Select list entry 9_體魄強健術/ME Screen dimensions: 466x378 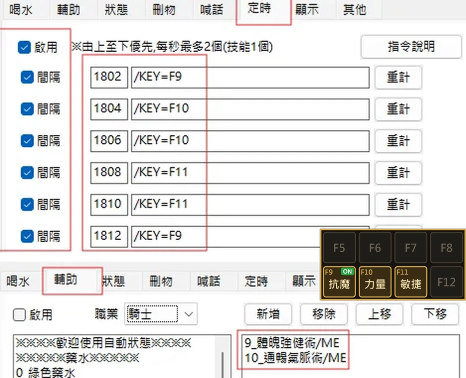point(292,343)
